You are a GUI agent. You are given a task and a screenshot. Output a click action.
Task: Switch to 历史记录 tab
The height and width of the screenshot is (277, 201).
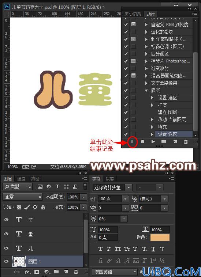tap(133, 14)
